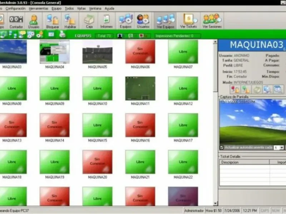Open the Informes reports icon
Viewport: 286px width, 214px height.
click(106, 21)
